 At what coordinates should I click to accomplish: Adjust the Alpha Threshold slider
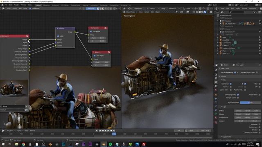250,102
